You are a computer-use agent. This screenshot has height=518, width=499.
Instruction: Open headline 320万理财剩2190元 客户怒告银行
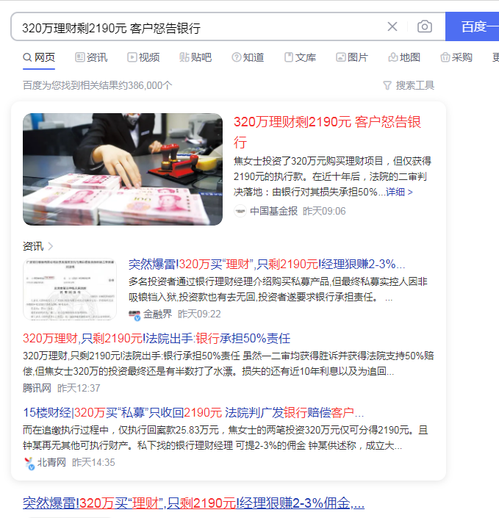coord(327,132)
